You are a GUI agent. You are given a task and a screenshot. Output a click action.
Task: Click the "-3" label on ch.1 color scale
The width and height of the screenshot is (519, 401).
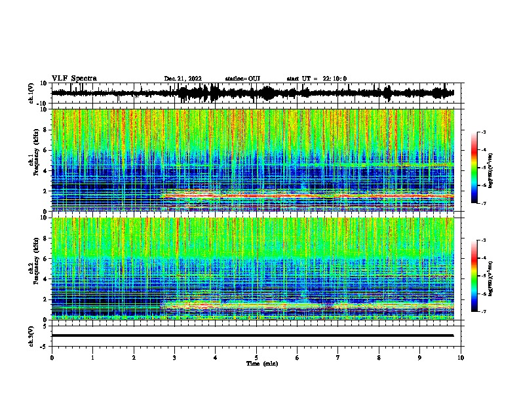[484, 132]
